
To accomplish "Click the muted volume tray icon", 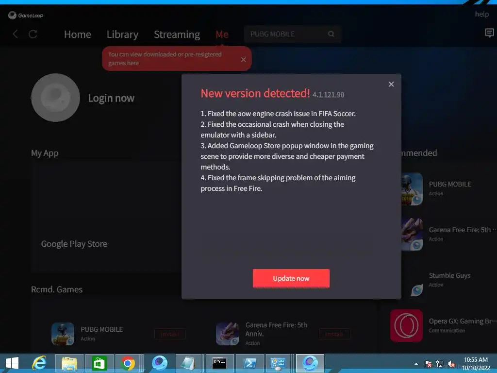I will click(x=451, y=364).
